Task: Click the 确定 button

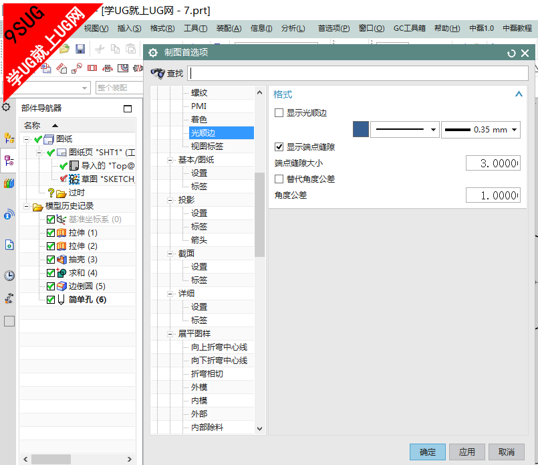Action: coord(428,452)
